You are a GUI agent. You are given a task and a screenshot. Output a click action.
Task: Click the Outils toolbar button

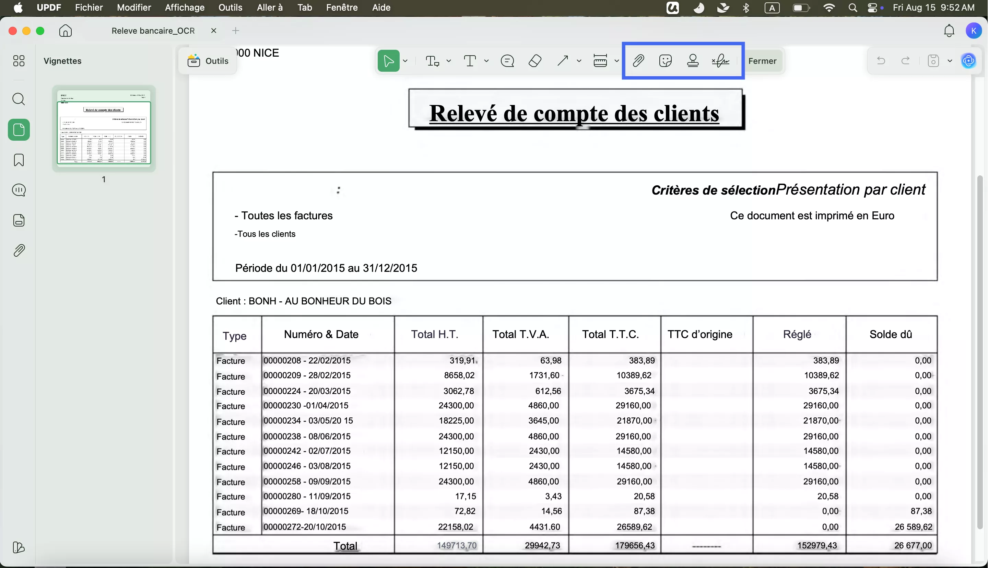(208, 61)
